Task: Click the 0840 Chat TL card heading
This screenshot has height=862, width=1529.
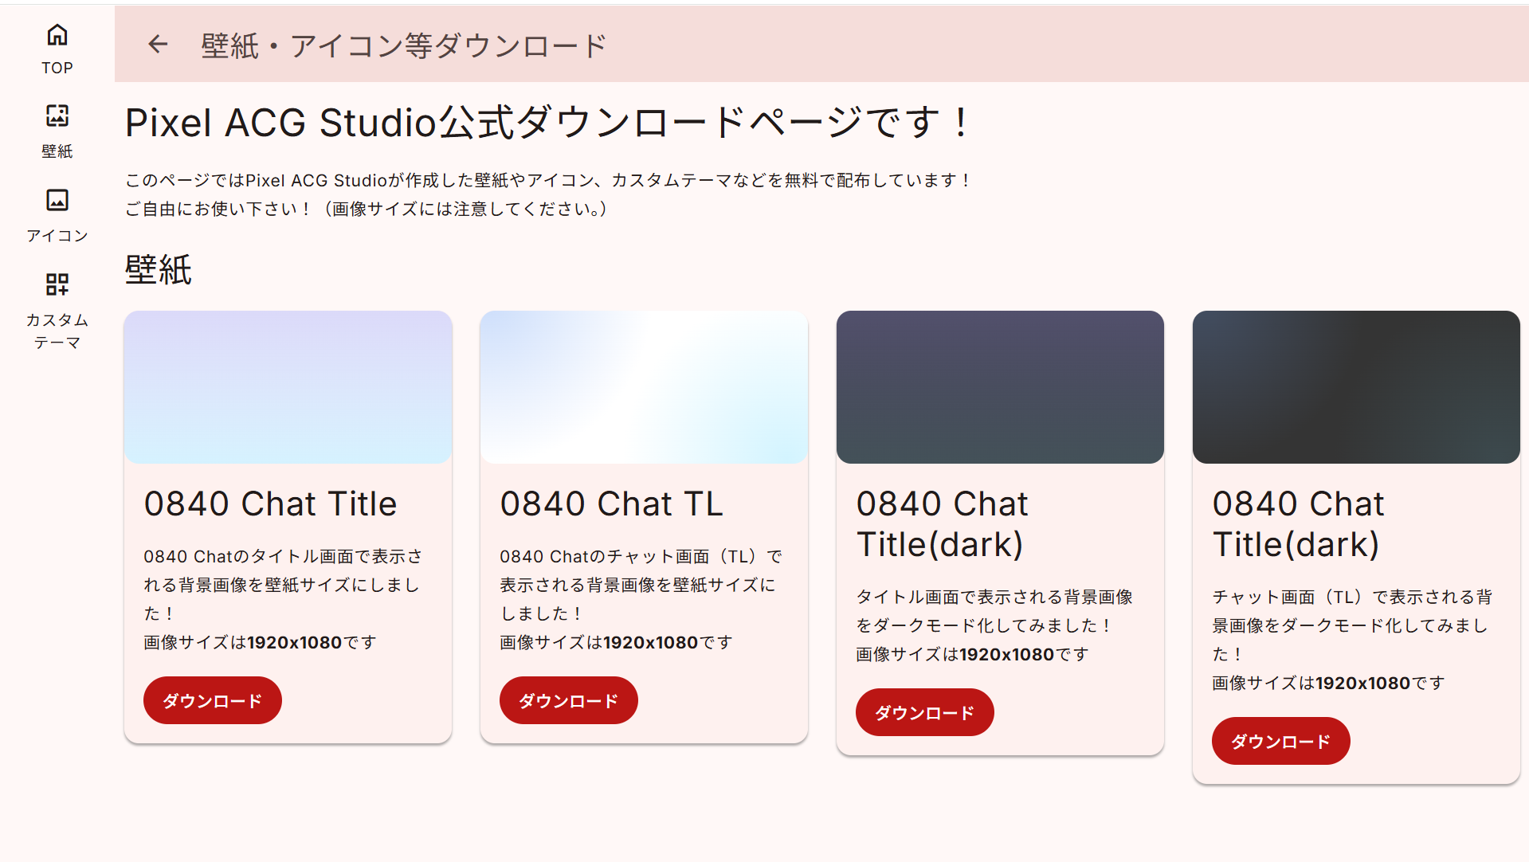Action: (612, 504)
